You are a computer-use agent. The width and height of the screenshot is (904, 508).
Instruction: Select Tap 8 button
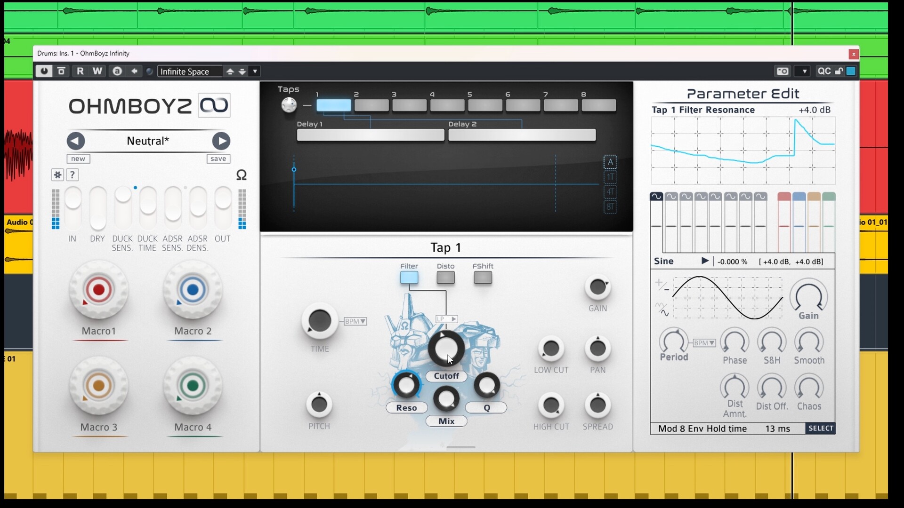pyautogui.click(x=599, y=105)
